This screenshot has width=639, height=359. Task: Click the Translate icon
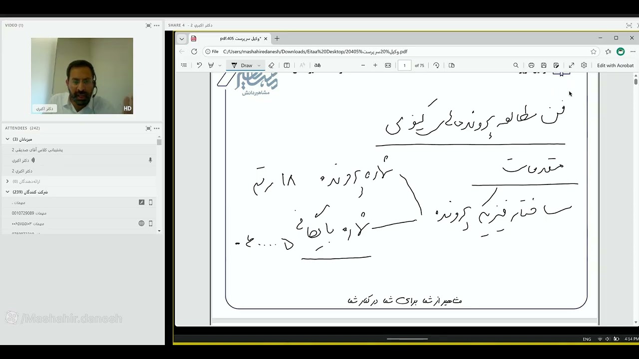[x=317, y=65]
